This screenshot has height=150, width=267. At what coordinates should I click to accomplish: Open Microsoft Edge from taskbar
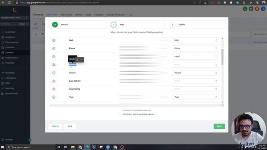(87, 147)
